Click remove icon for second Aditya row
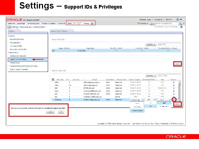199x149 pixels. pos(174,85)
